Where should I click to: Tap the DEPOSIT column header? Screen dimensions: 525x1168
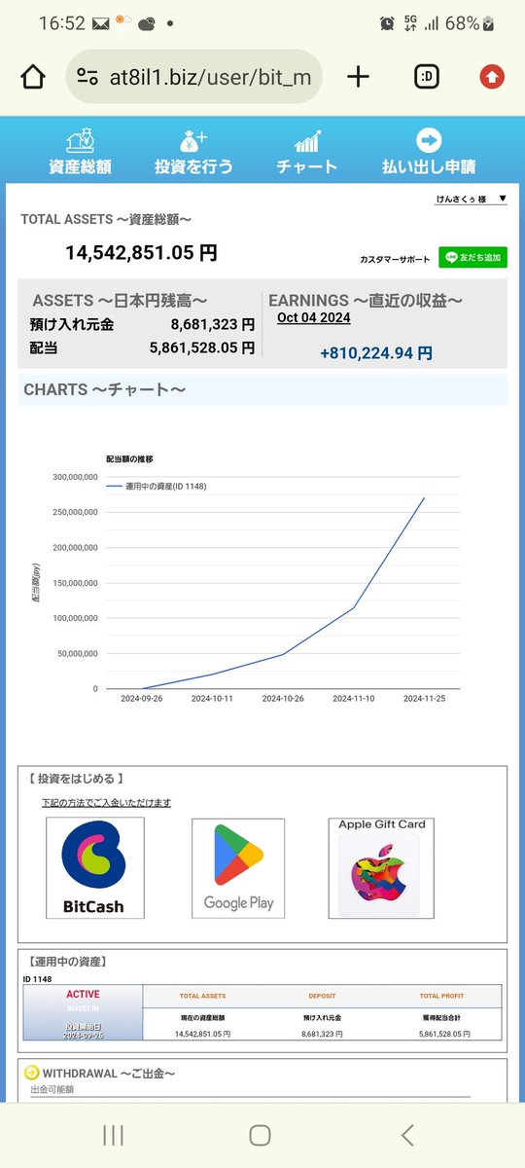click(323, 997)
